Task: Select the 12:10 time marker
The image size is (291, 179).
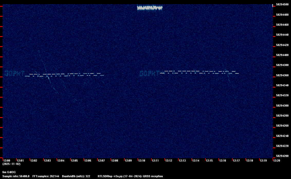Action: tap(142, 161)
